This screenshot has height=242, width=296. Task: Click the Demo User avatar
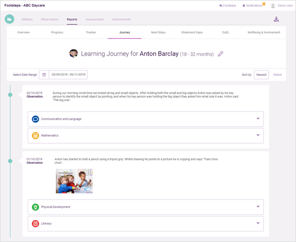(x=273, y=6)
